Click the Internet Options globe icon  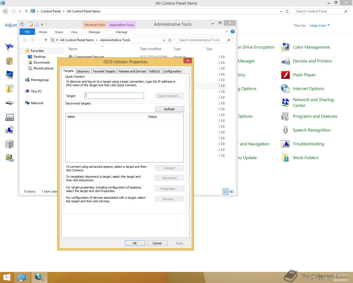click(x=285, y=89)
